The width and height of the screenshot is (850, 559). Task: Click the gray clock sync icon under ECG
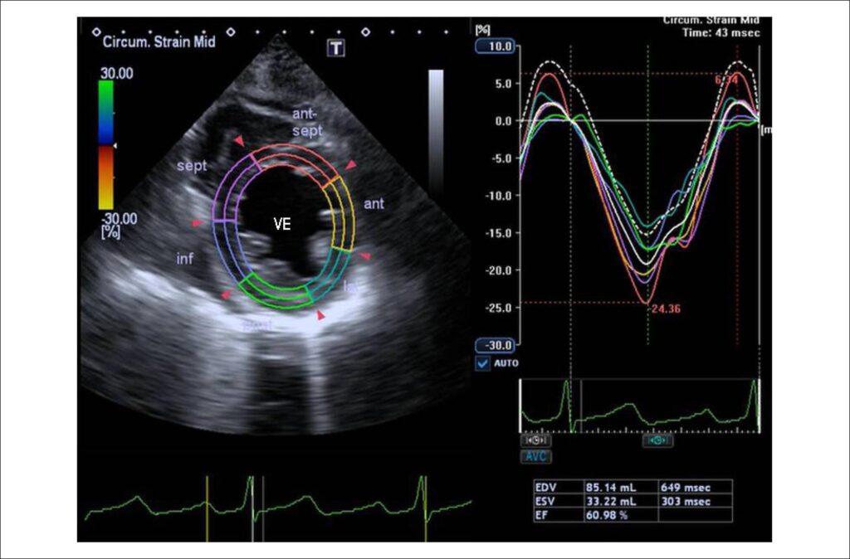tap(535, 440)
